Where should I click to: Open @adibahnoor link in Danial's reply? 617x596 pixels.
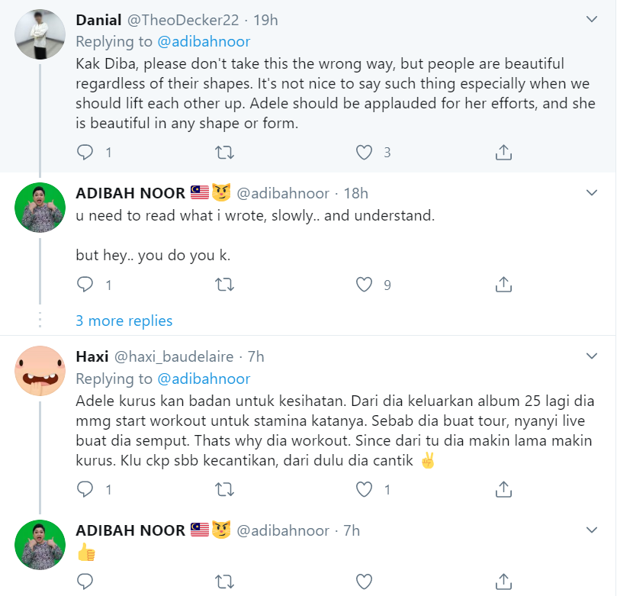point(204,42)
